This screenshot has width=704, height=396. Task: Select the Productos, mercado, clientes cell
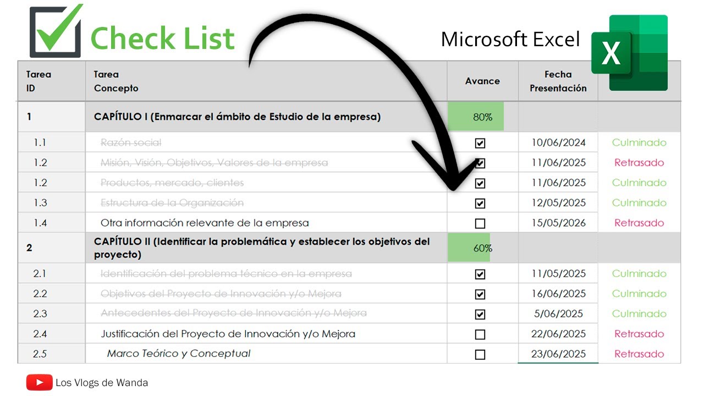266,183
